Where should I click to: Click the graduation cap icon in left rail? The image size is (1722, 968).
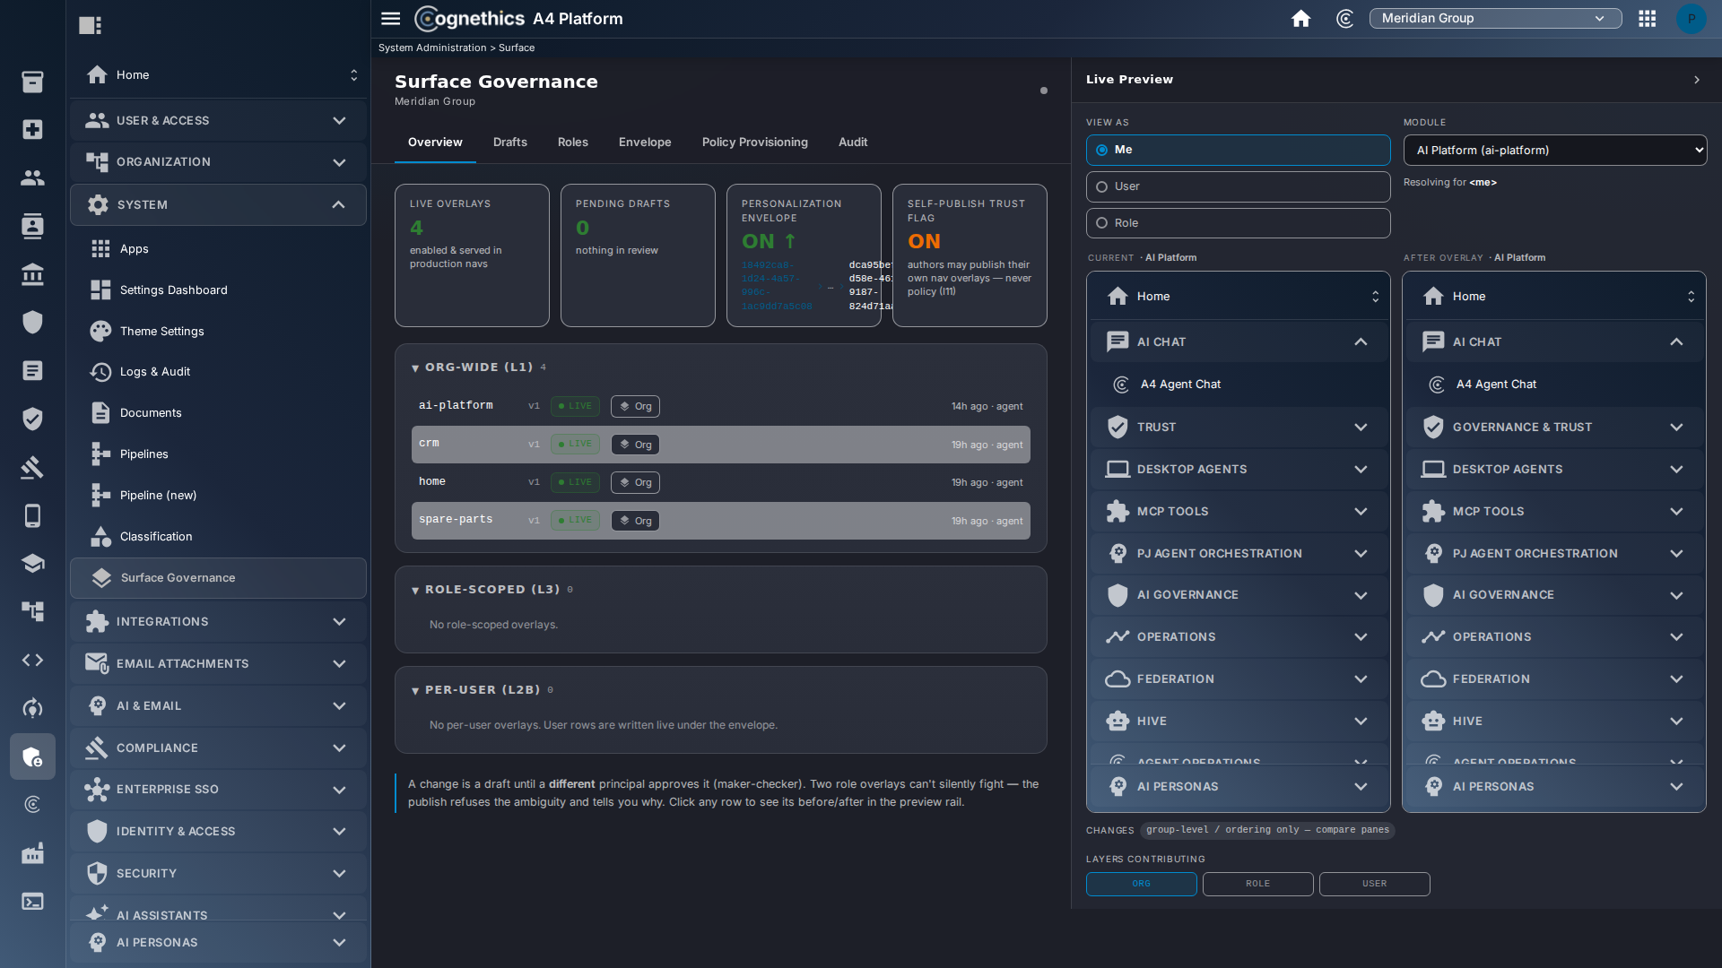point(32,563)
